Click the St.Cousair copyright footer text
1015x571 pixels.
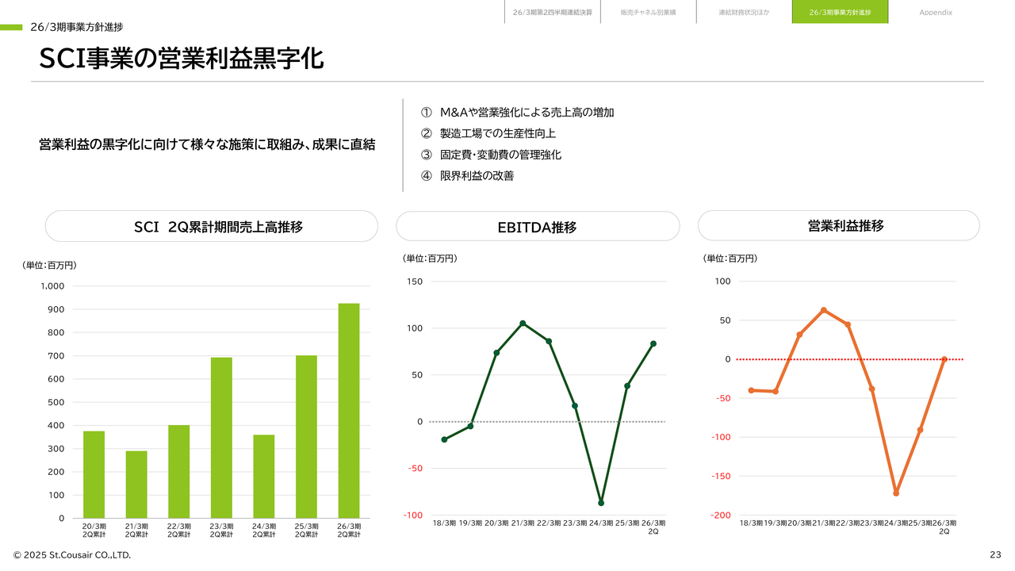coord(72,555)
